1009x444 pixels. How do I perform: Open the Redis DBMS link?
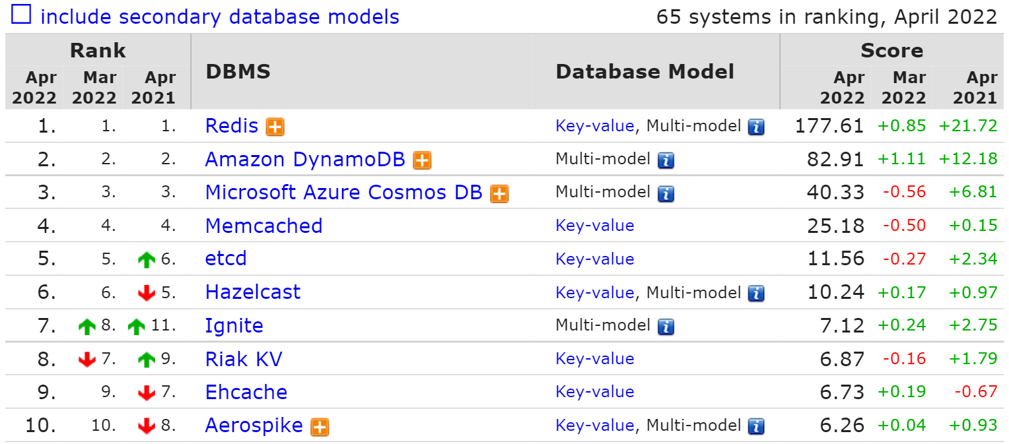tap(232, 126)
